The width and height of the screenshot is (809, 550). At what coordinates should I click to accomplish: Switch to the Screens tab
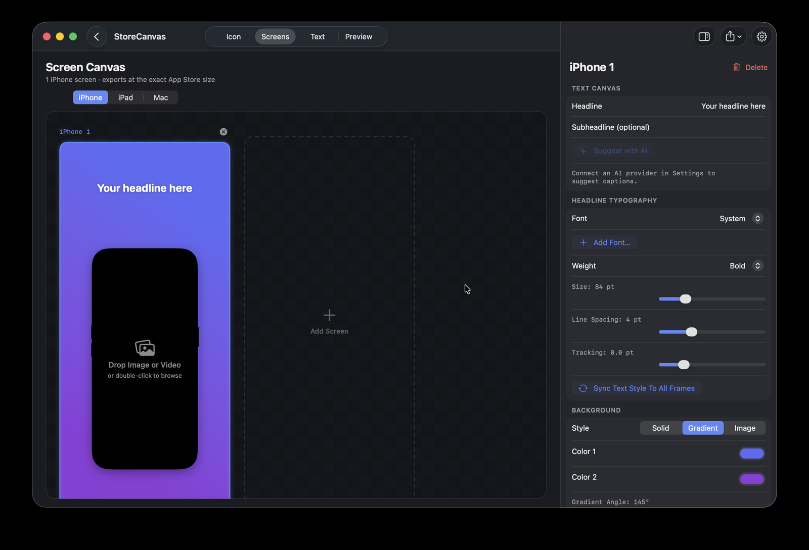click(275, 36)
